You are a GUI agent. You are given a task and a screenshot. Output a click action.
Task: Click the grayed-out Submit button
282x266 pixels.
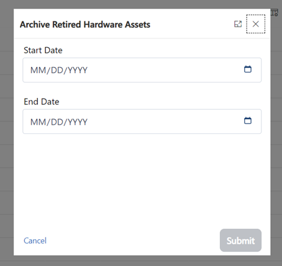click(240, 241)
